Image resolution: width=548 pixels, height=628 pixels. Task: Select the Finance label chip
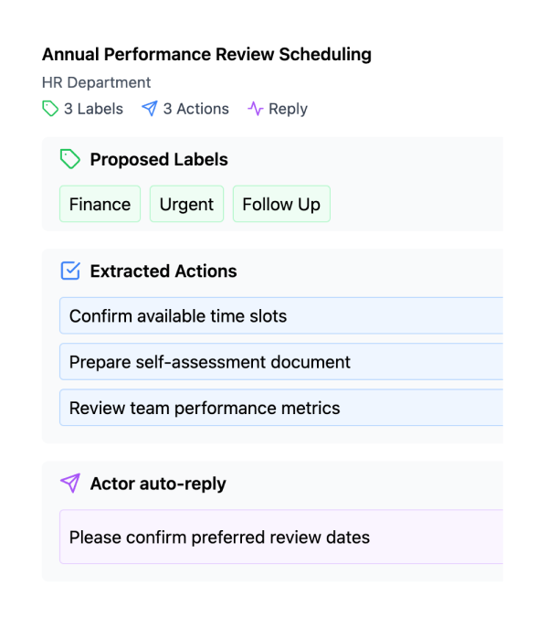click(100, 204)
